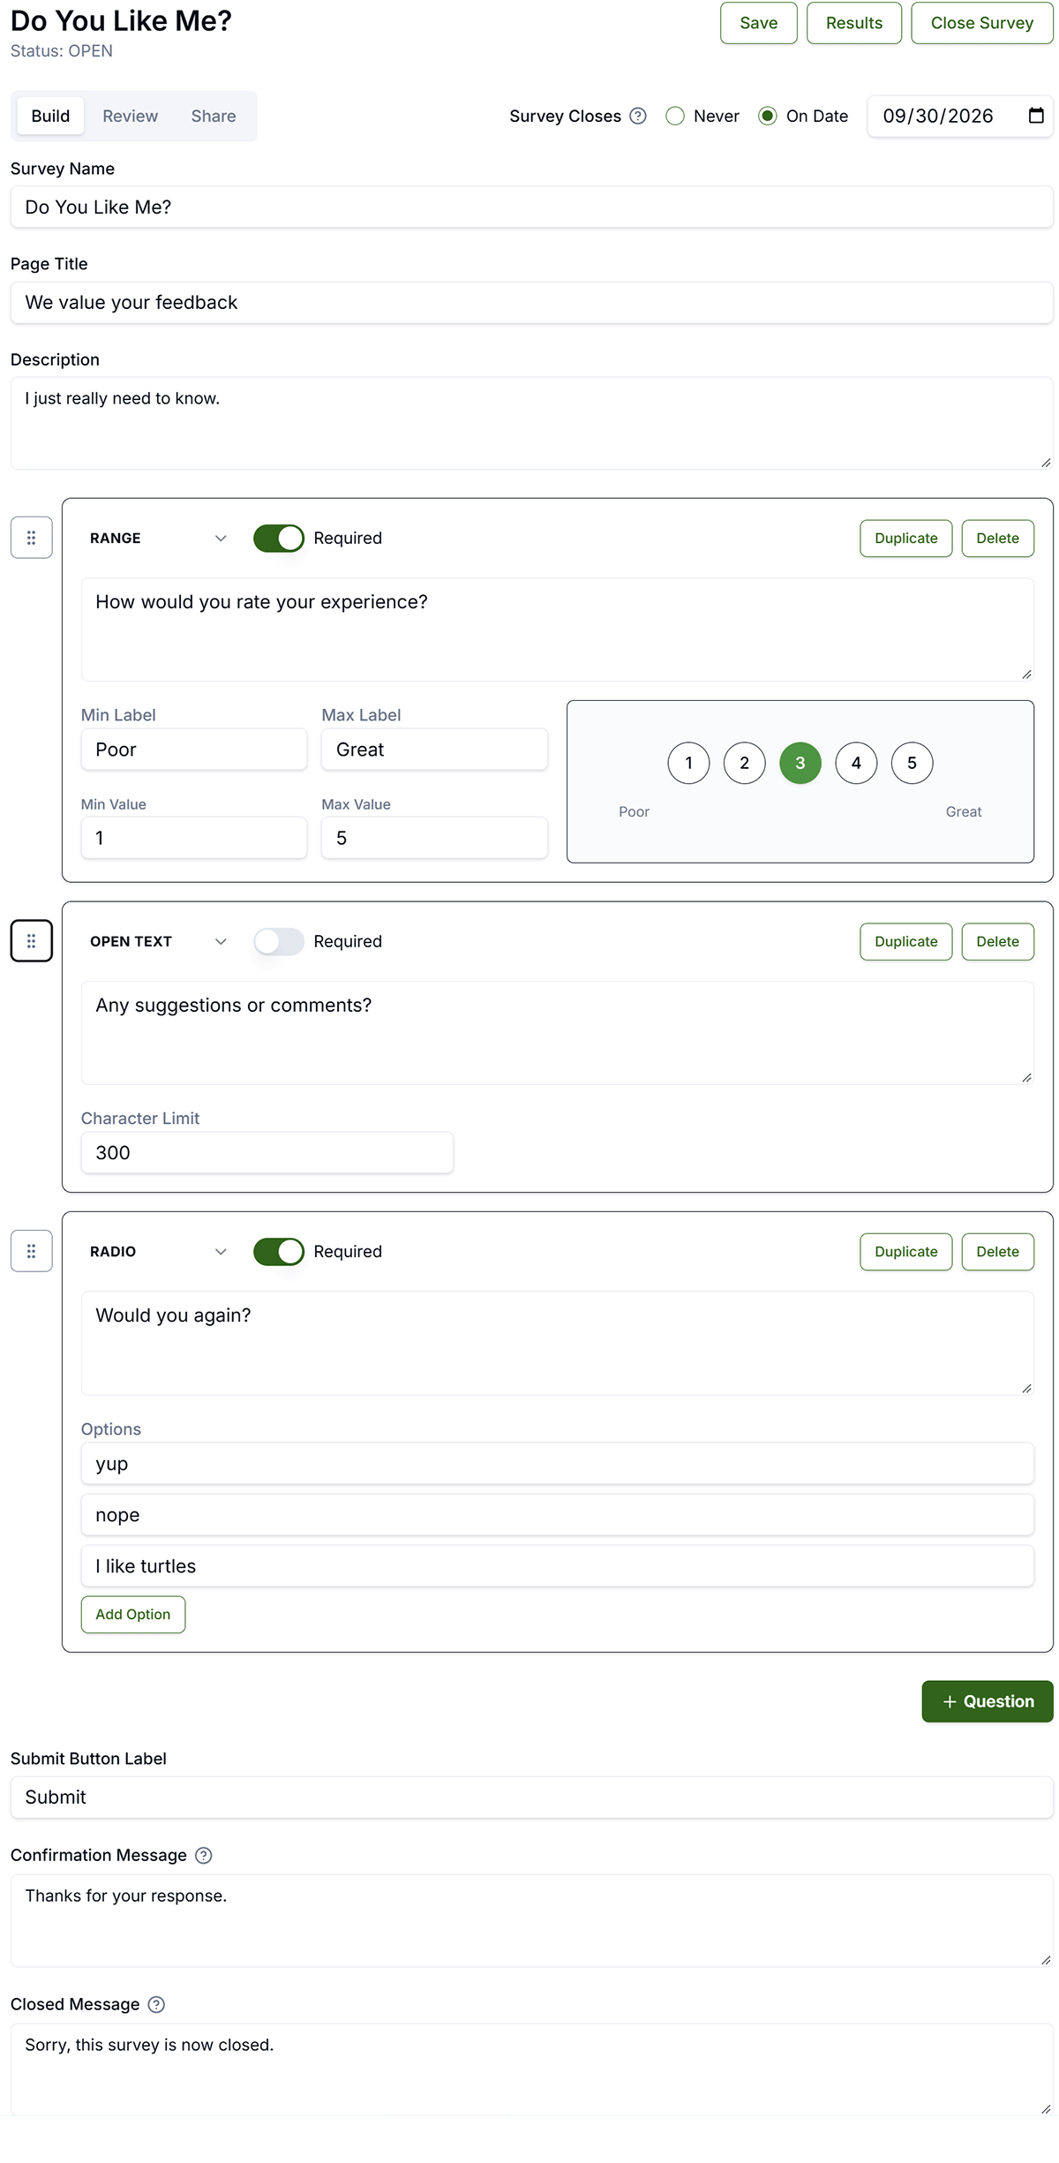Click the Confirmation Message help icon

[x=204, y=1855]
